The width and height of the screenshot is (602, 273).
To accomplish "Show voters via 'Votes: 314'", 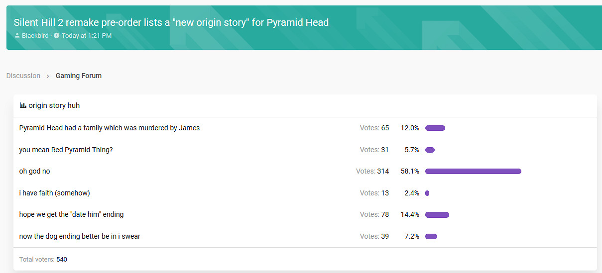I will point(372,171).
